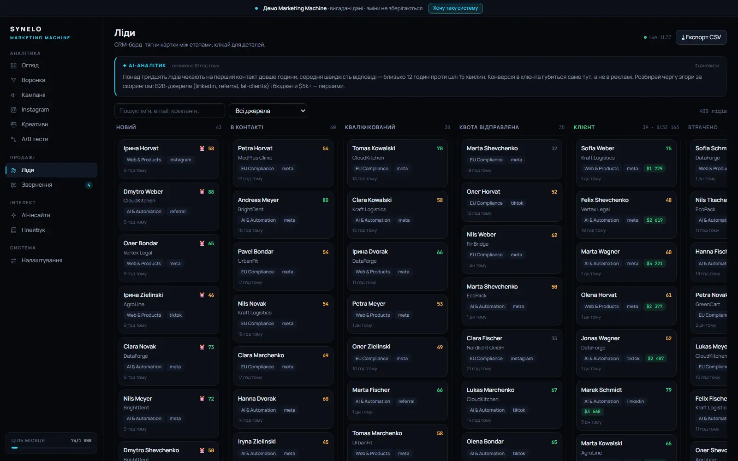Go to the Кампанії page
The width and height of the screenshot is (738, 461).
52,95
